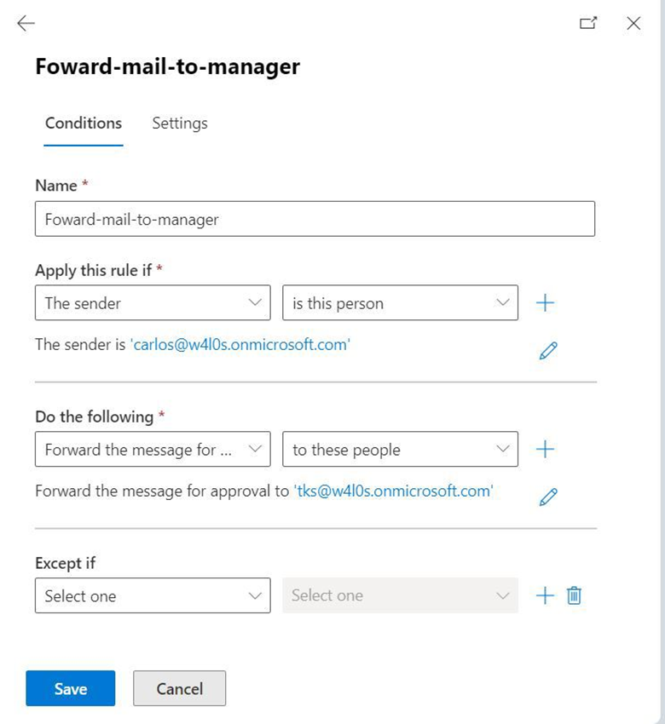Expand the 'to these people' dropdown
This screenshot has width=665, height=724.
400,450
